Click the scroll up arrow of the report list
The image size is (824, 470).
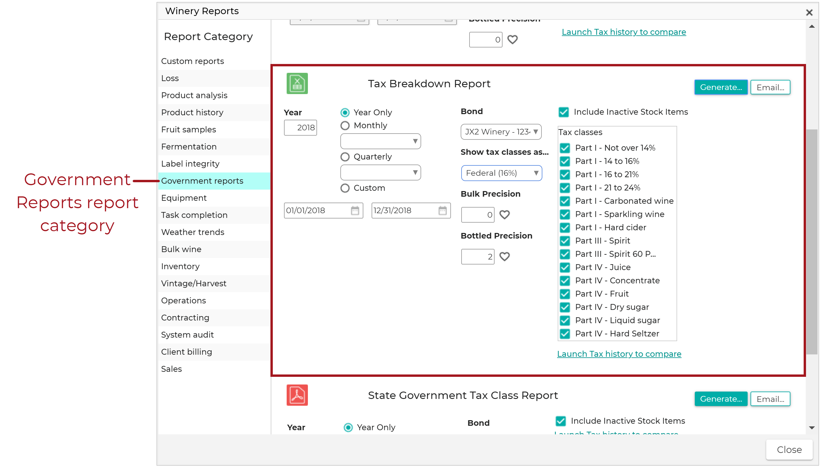pos(812,27)
